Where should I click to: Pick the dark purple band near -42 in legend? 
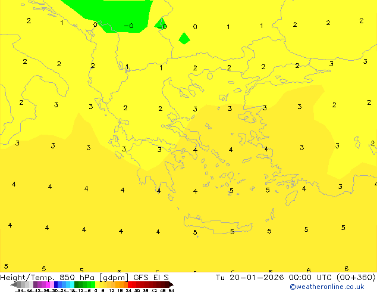(x=35, y=284)
